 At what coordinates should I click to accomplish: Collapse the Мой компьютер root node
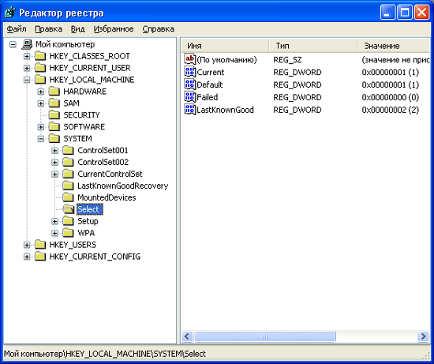[13, 44]
